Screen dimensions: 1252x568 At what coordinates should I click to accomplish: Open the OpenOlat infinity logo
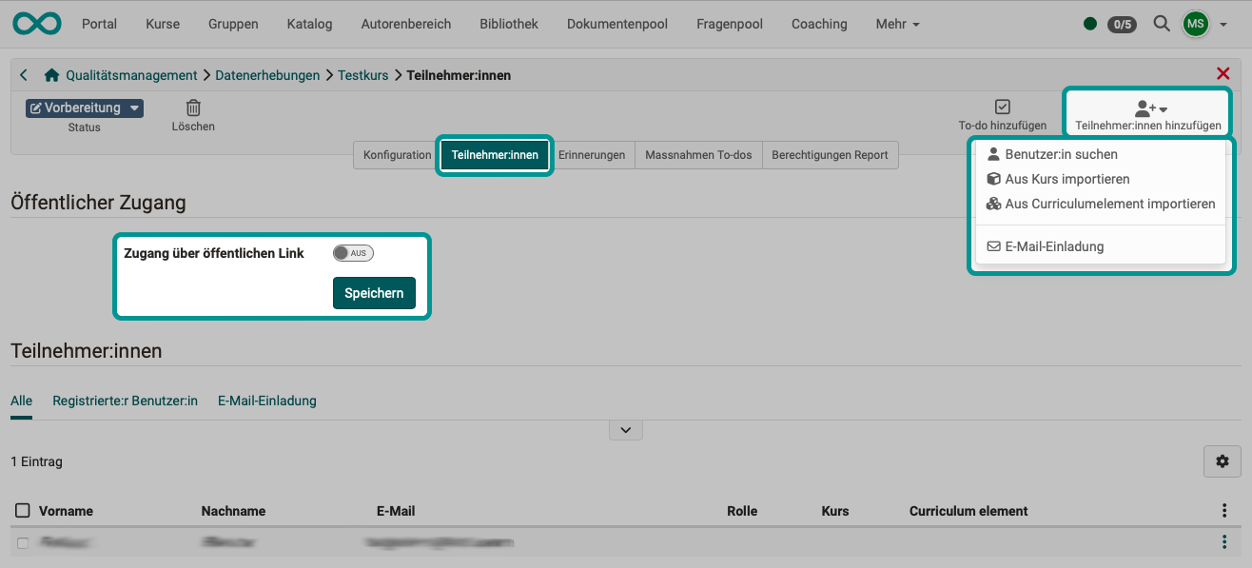coord(36,23)
